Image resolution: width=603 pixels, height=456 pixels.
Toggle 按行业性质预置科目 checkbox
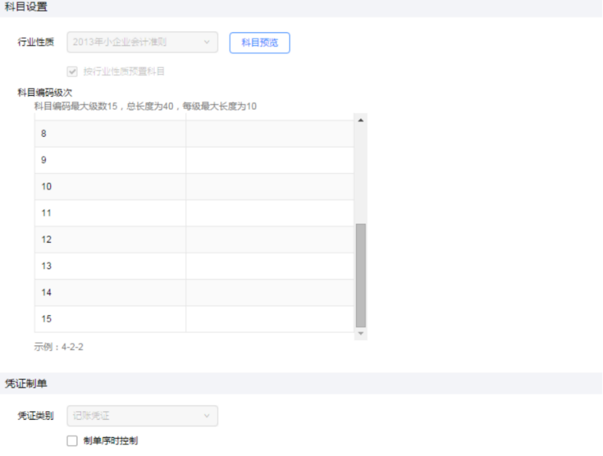pyautogui.click(x=72, y=72)
